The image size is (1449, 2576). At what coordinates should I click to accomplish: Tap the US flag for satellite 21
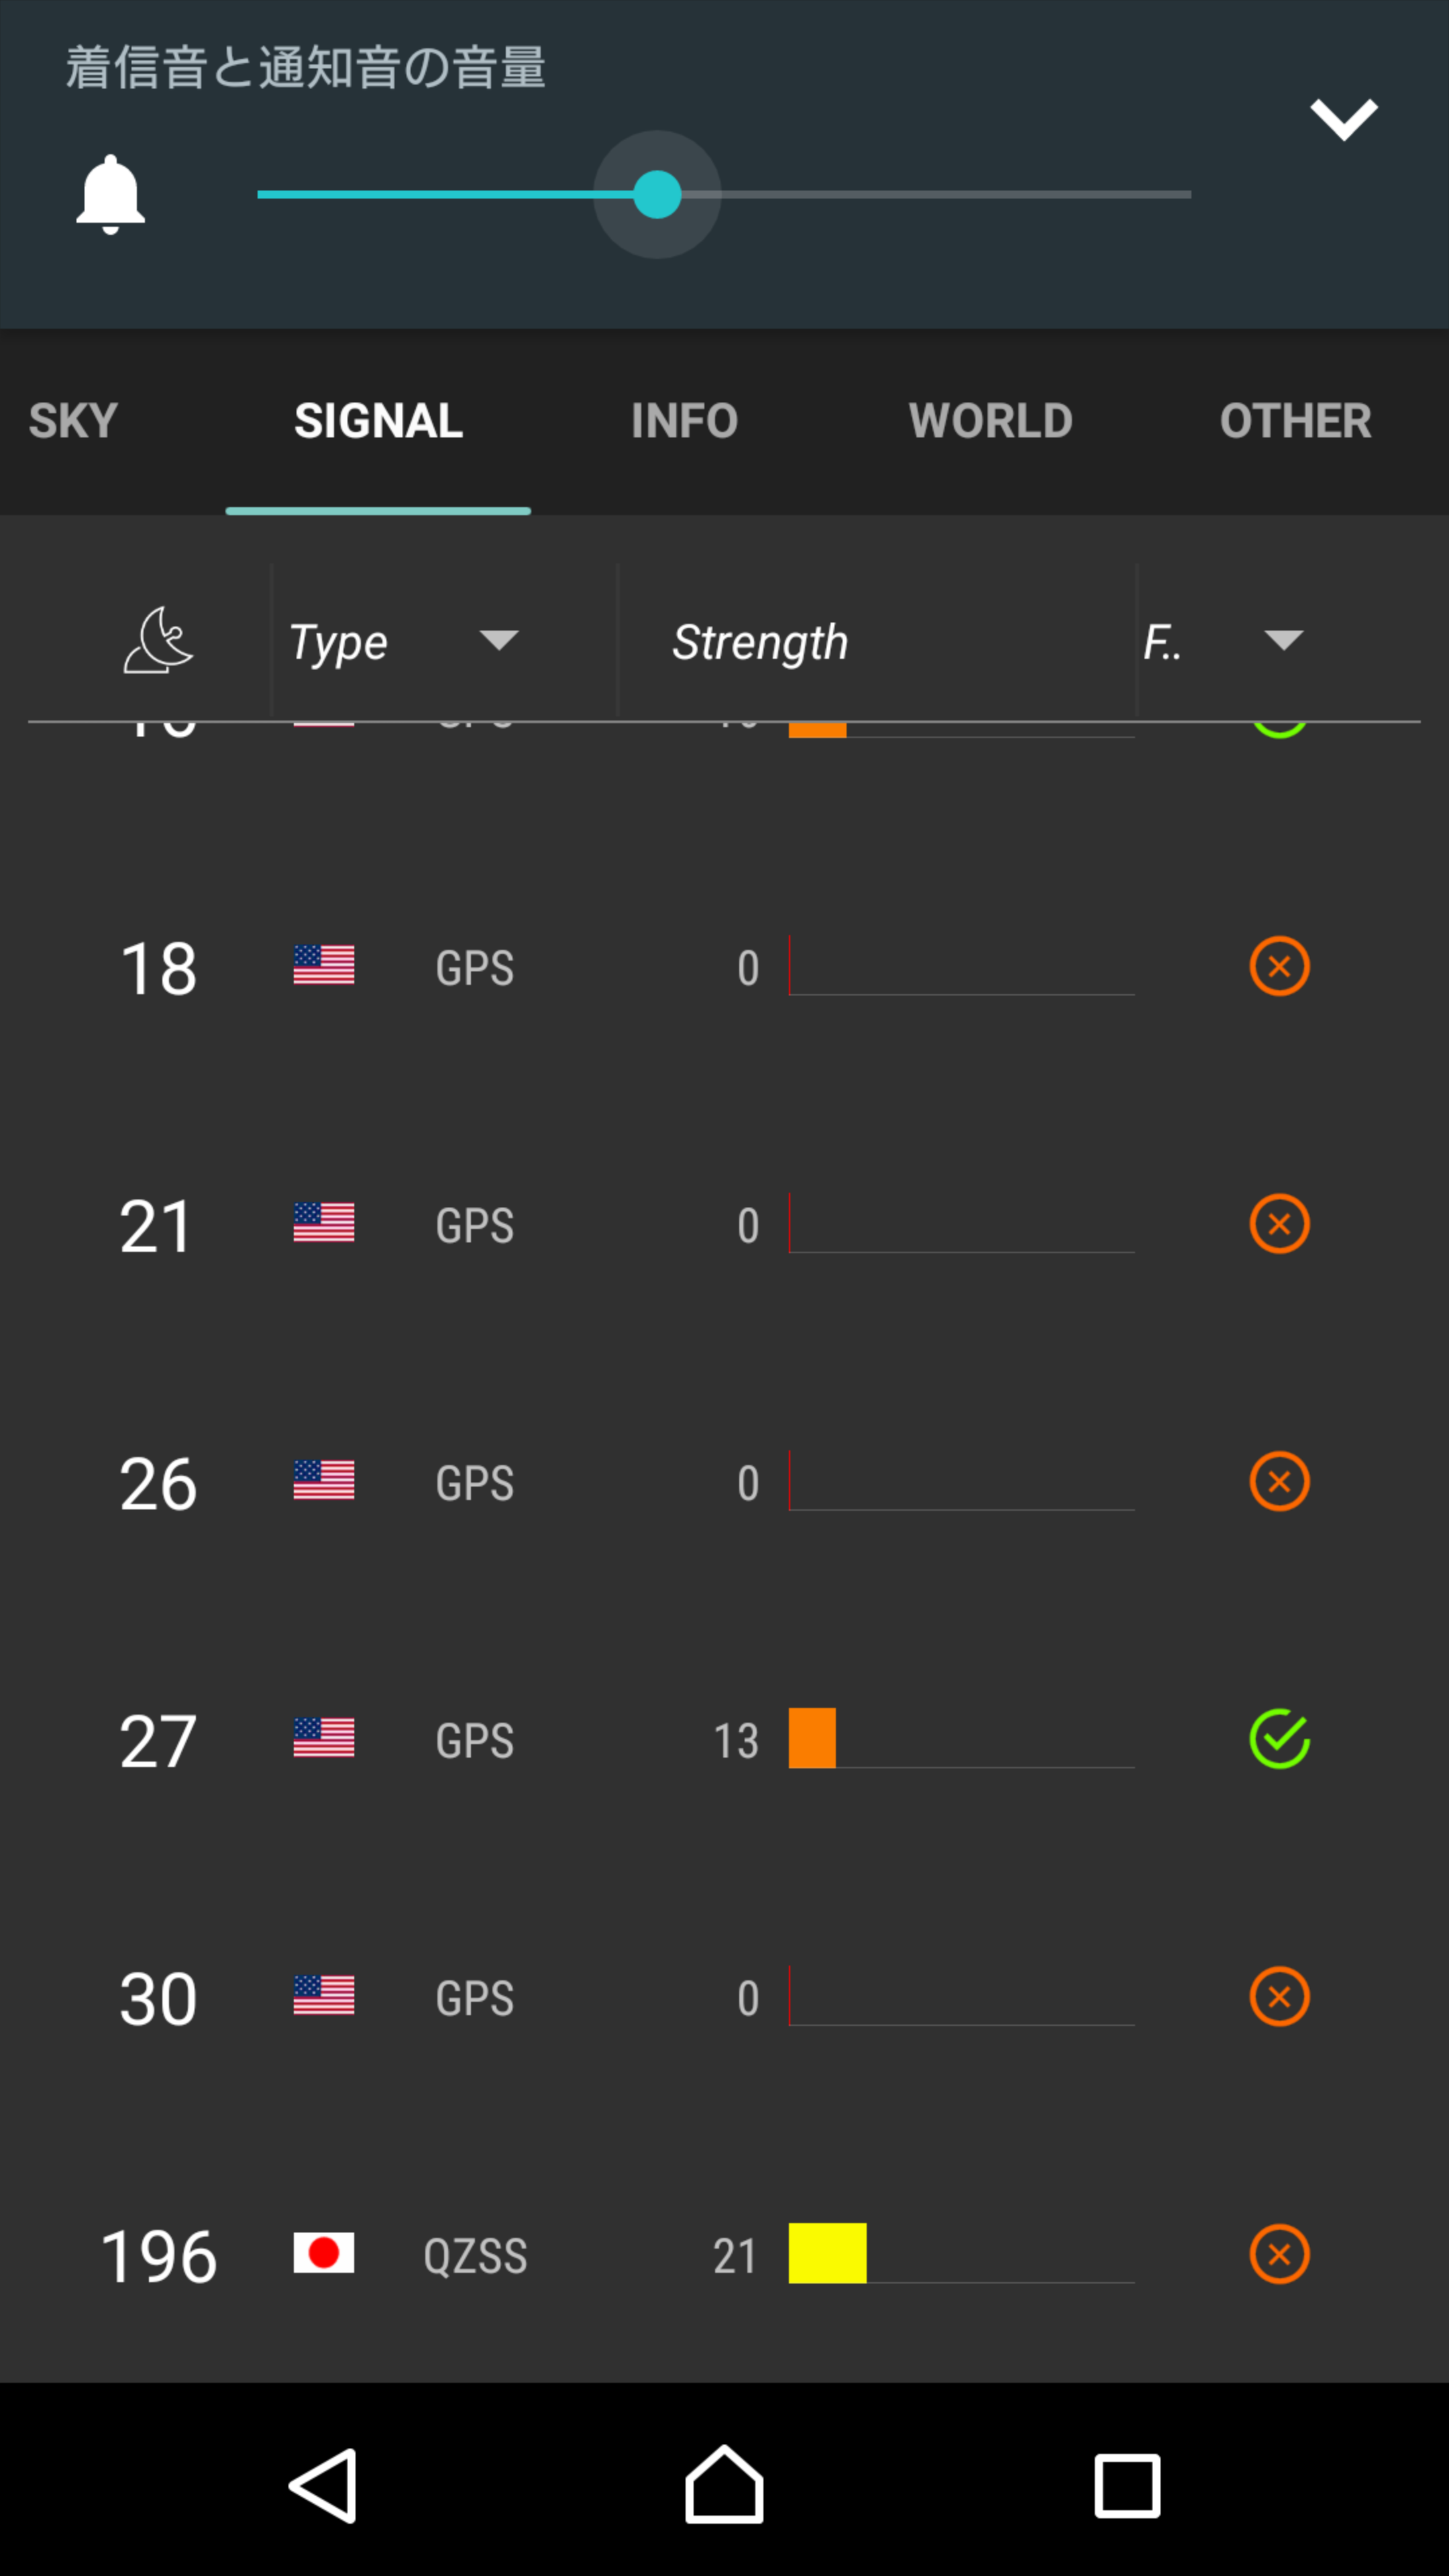point(323,1224)
